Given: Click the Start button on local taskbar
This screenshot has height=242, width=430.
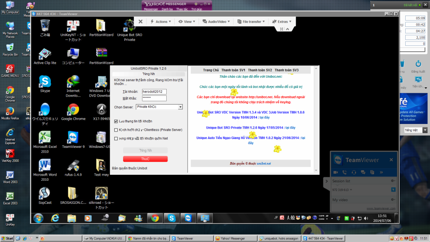Looking at the screenshot, I should click(7, 239).
